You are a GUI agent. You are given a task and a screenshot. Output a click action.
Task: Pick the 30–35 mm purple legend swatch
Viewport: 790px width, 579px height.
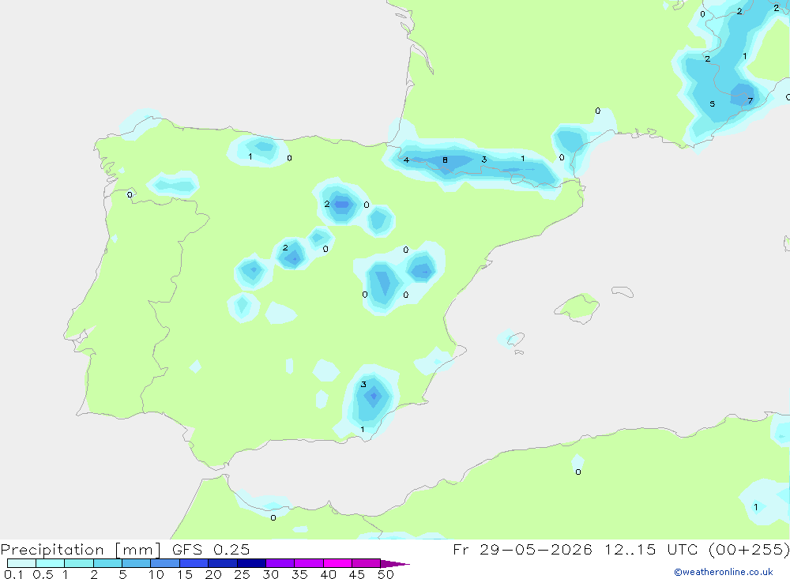tap(280, 563)
